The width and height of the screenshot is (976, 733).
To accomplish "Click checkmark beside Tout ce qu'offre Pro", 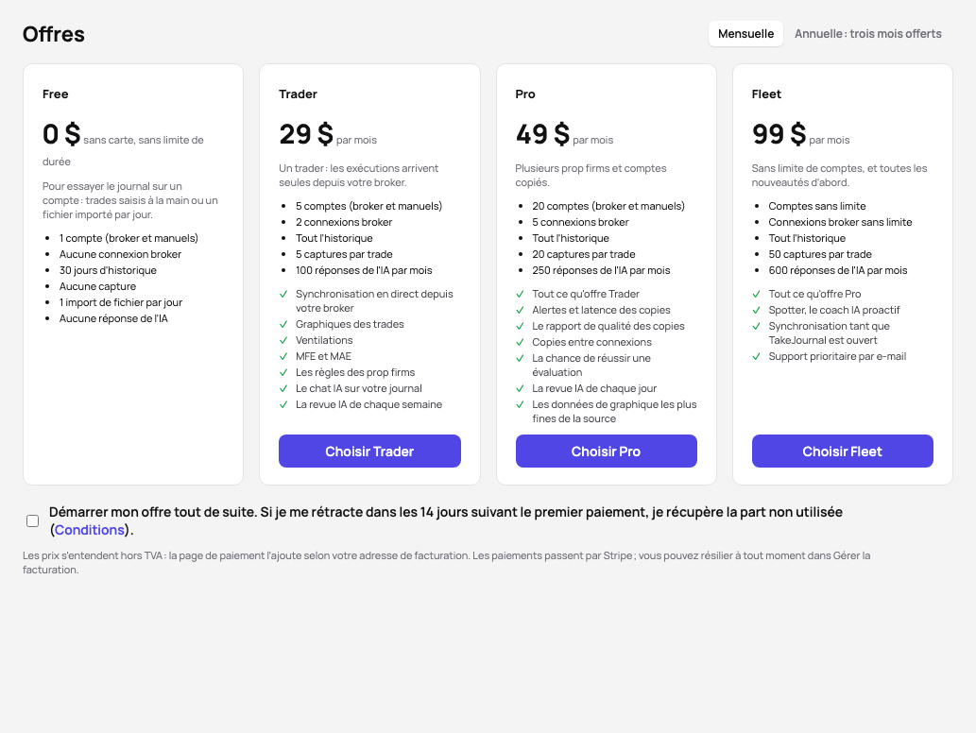I will 756,295.
